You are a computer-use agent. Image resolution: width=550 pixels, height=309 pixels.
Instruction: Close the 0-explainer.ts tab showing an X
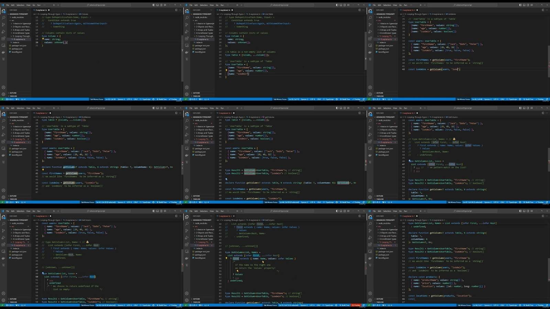[x=234, y=216]
